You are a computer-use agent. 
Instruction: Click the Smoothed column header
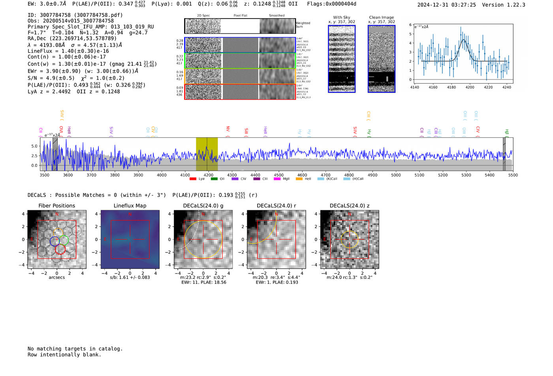[277, 16]
